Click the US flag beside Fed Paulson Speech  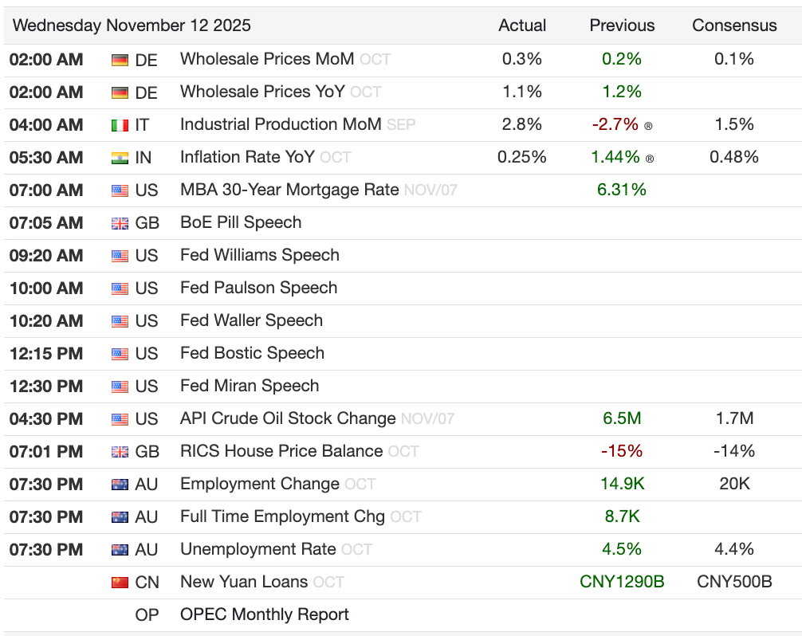point(120,289)
